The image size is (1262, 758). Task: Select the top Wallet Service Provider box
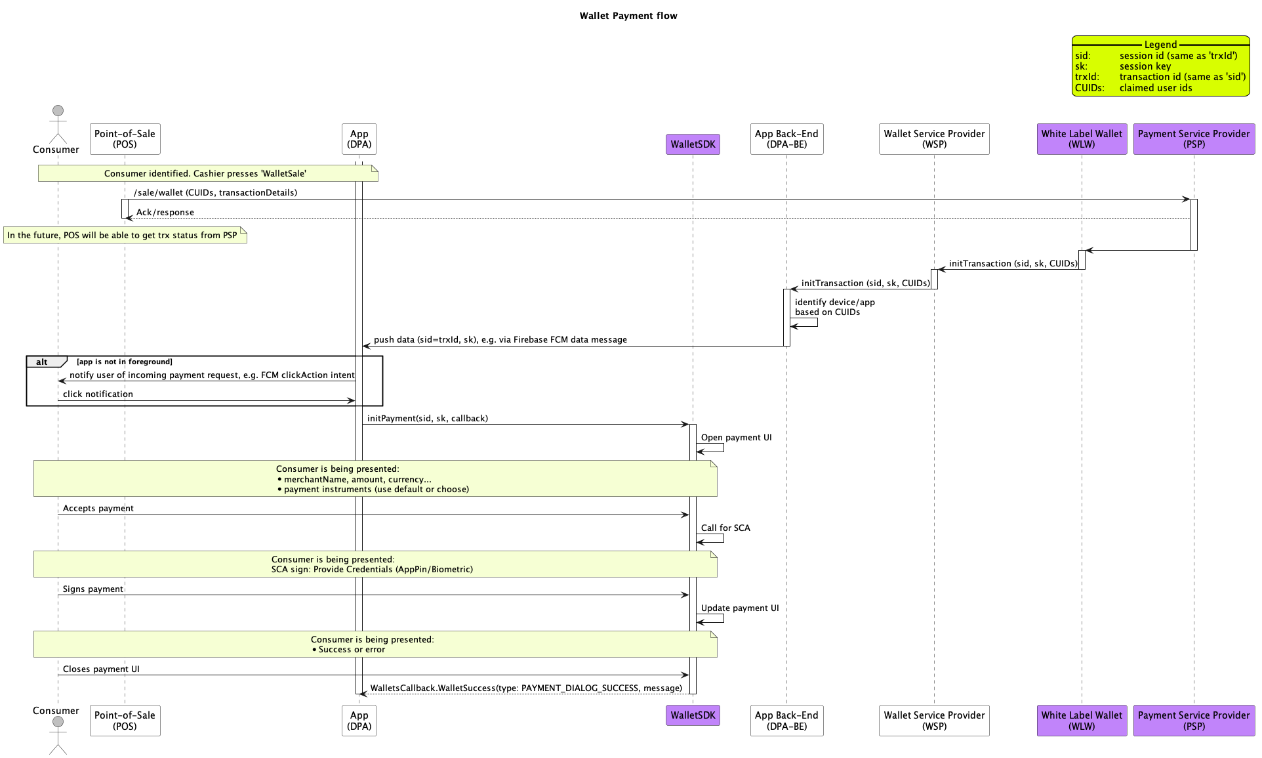[x=934, y=139]
